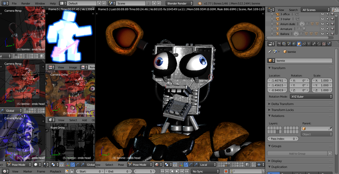Open the File menu
Image resolution: width=339 pixels, height=174 pixels.
(x=14, y=3)
